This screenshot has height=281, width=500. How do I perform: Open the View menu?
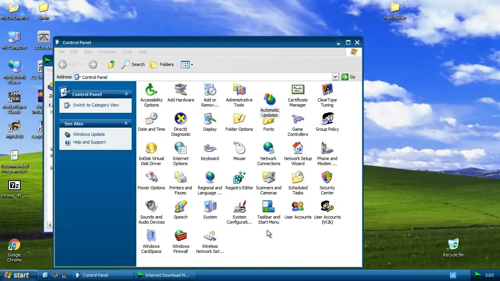coord(88,52)
